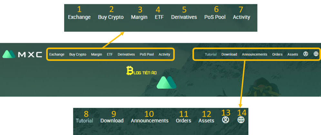Viewport: 321px width, 135px height.
Task: Open the globe language icon in the MXC header
Action: (316, 54)
